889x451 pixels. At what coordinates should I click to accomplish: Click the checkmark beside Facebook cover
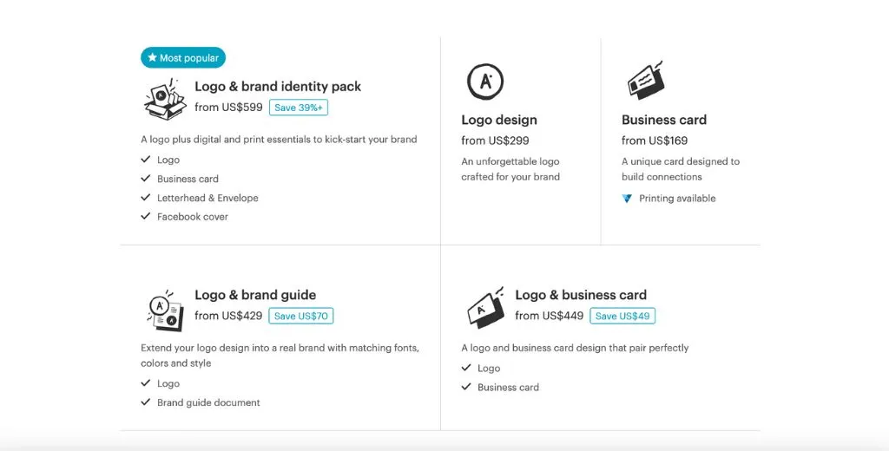click(x=146, y=217)
